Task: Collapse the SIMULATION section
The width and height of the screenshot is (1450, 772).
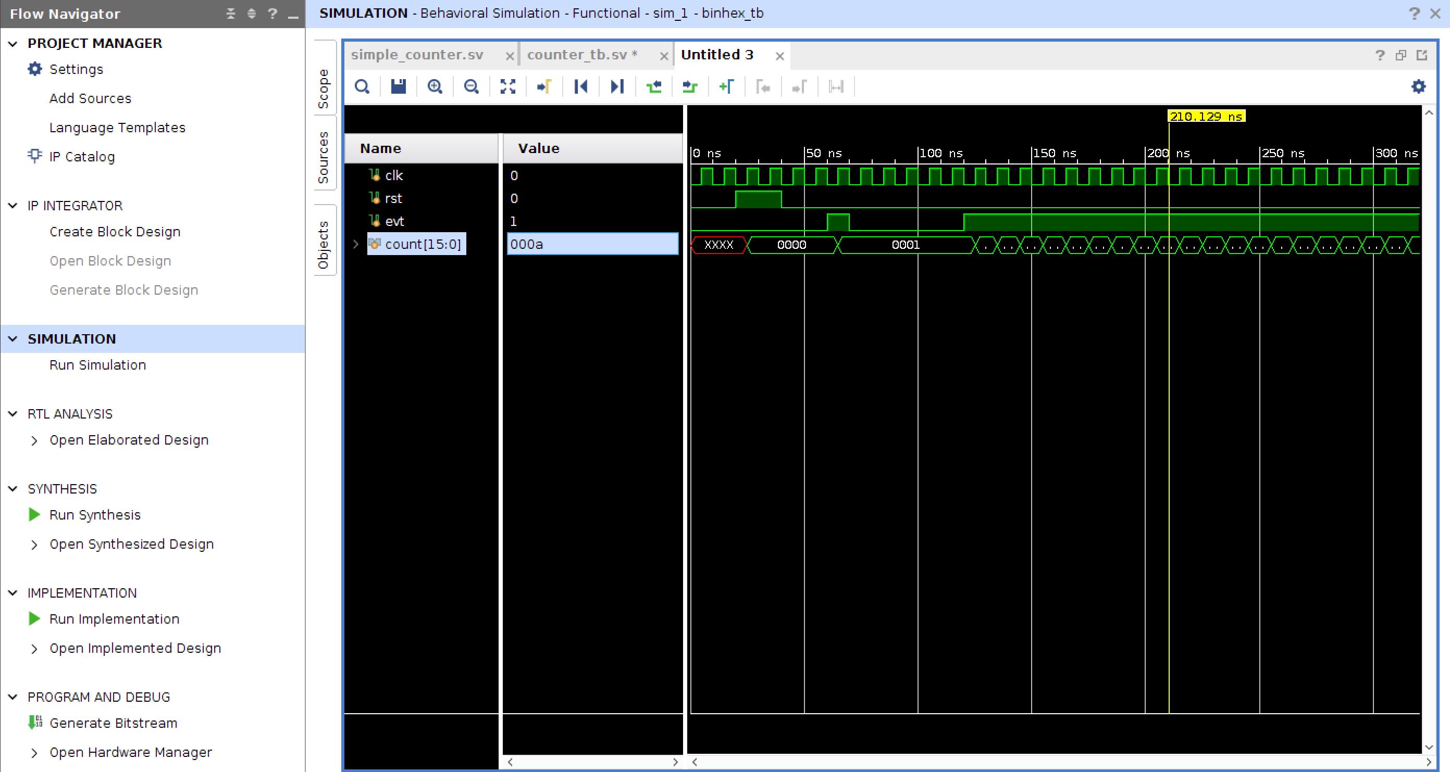Action: tap(13, 339)
